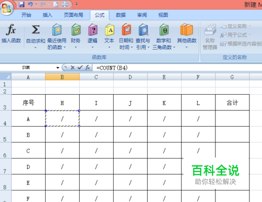Save the workbook via quick access toolbar

coord(22,4)
